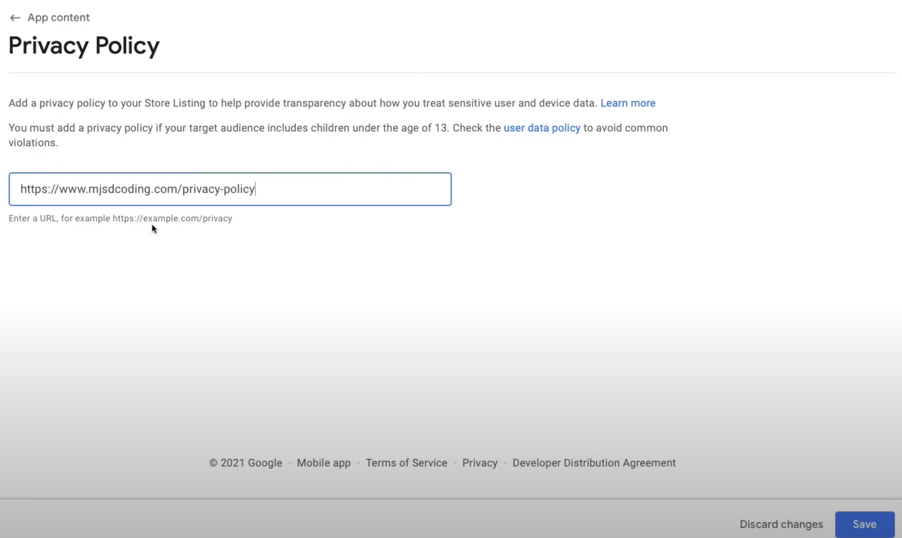Image resolution: width=902 pixels, height=538 pixels.
Task: Save the privacy policy URL
Action: coord(864,524)
